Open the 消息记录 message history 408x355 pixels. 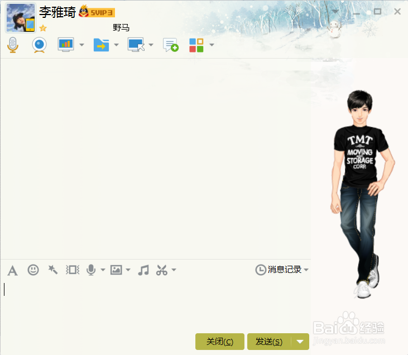click(x=278, y=270)
